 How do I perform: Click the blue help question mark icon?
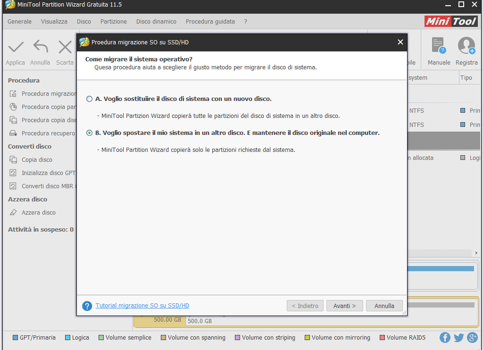87,306
